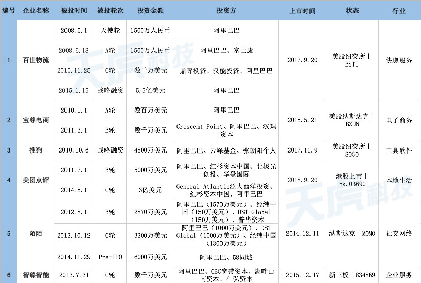Click the 投资金额 column header
Viewport: 421px width, 283px height.
(150, 10)
